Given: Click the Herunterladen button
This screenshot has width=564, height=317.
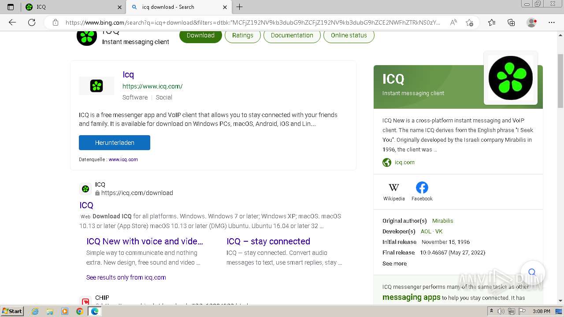Looking at the screenshot, I should click(x=115, y=143).
